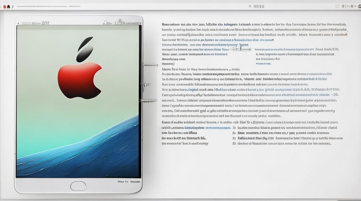This screenshot has width=361, height=201.
Task: Click the small icon left of the centered title text
Action: tap(250, 6)
